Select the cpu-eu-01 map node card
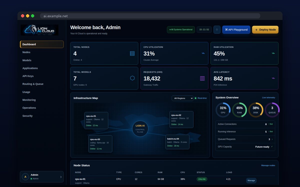The height and width of the screenshot is (187, 300). 96,120
